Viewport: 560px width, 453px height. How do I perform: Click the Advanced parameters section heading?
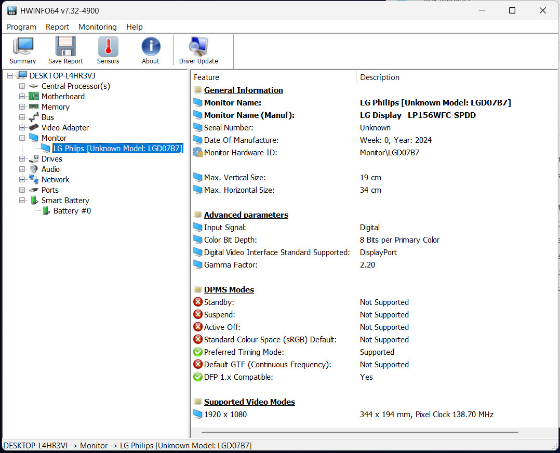tap(246, 215)
